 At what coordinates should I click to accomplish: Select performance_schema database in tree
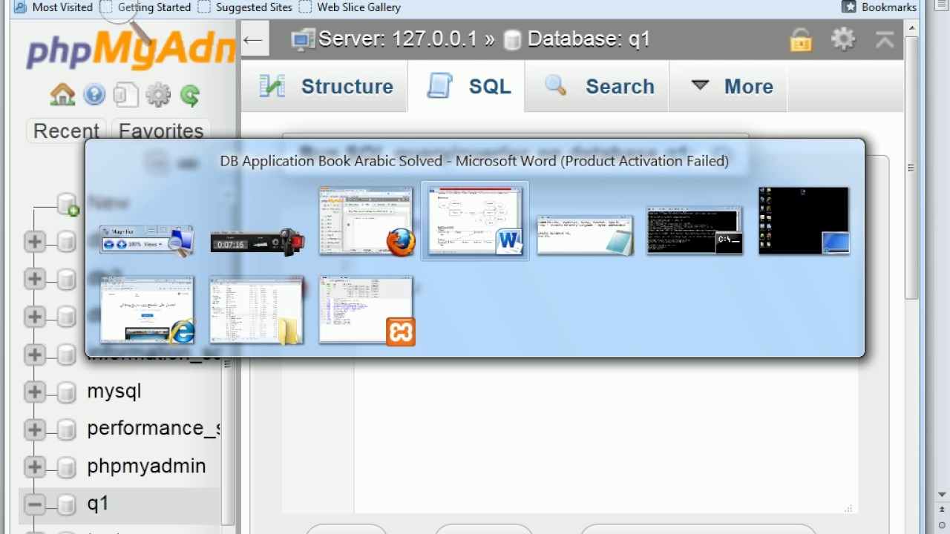point(153,429)
